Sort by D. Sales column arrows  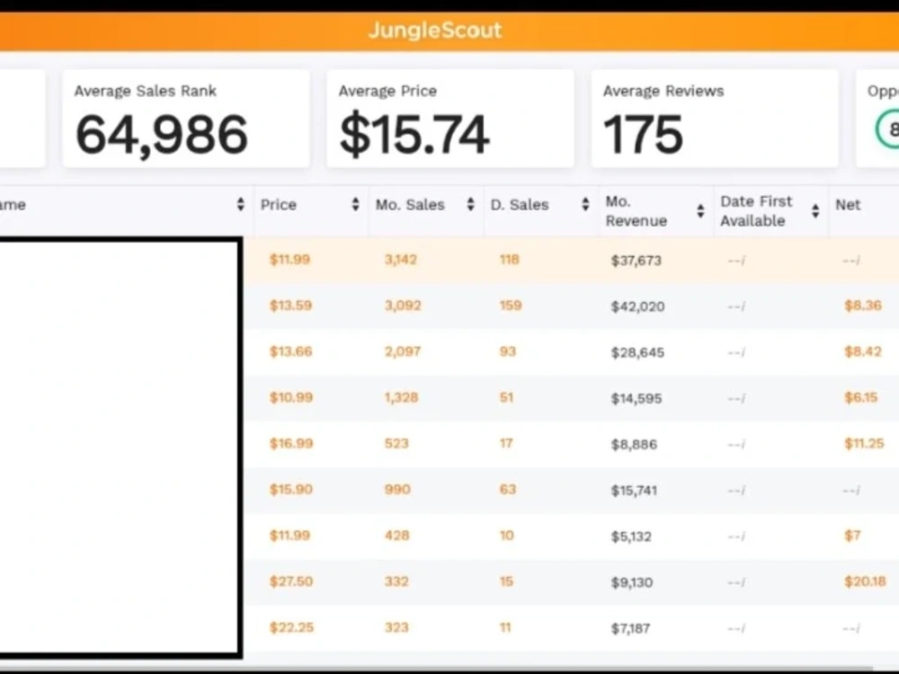coord(585,204)
